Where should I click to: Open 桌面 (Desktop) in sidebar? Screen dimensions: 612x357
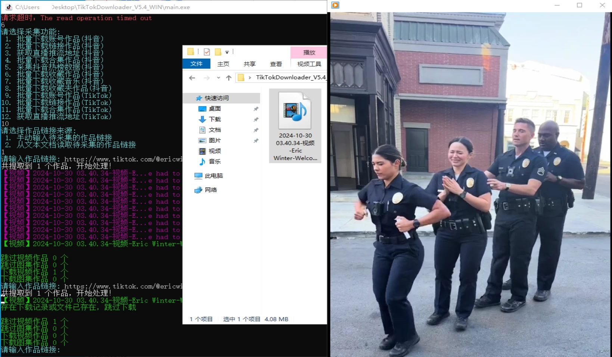pyautogui.click(x=215, y=109)
